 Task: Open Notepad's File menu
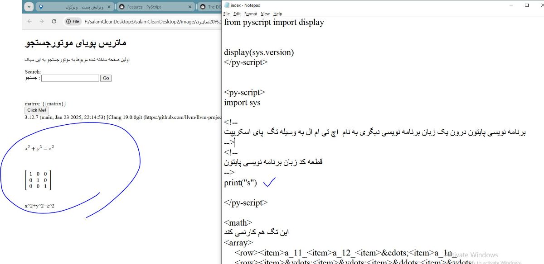point(227,14)
